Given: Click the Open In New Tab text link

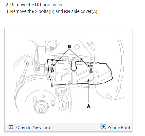Looking at the screenshot, I should (x=33, y=127).
